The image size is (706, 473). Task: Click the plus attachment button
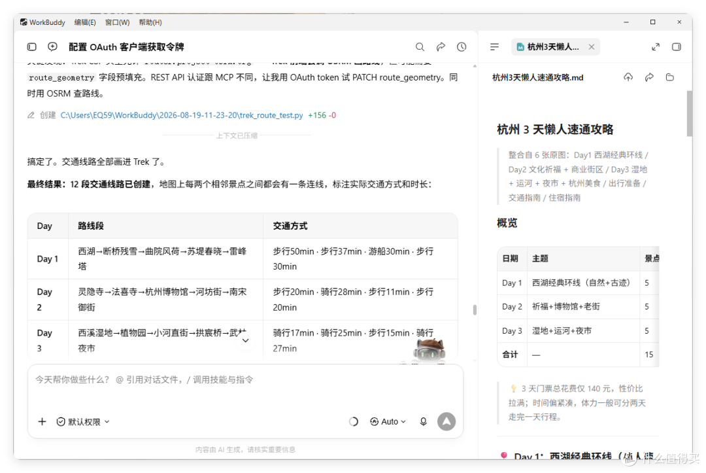tap(42, 422)
